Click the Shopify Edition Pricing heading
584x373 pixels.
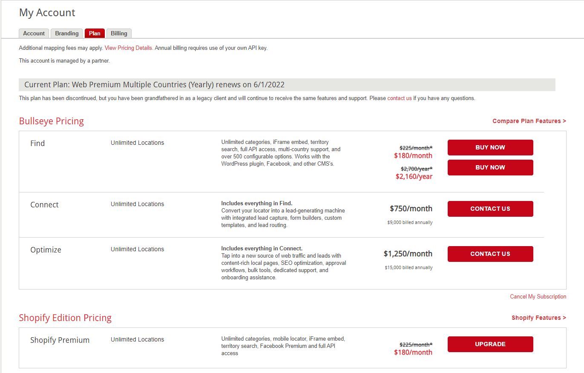[65, 318]
